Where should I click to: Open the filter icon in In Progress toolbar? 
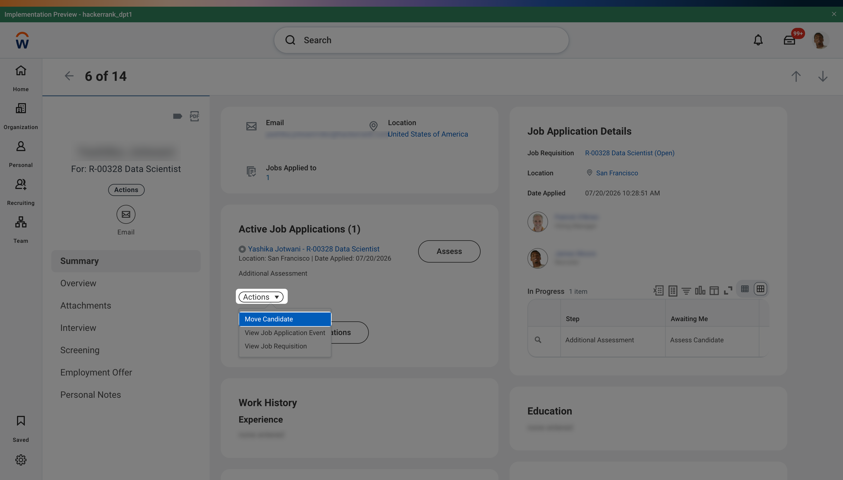(686, 291)
